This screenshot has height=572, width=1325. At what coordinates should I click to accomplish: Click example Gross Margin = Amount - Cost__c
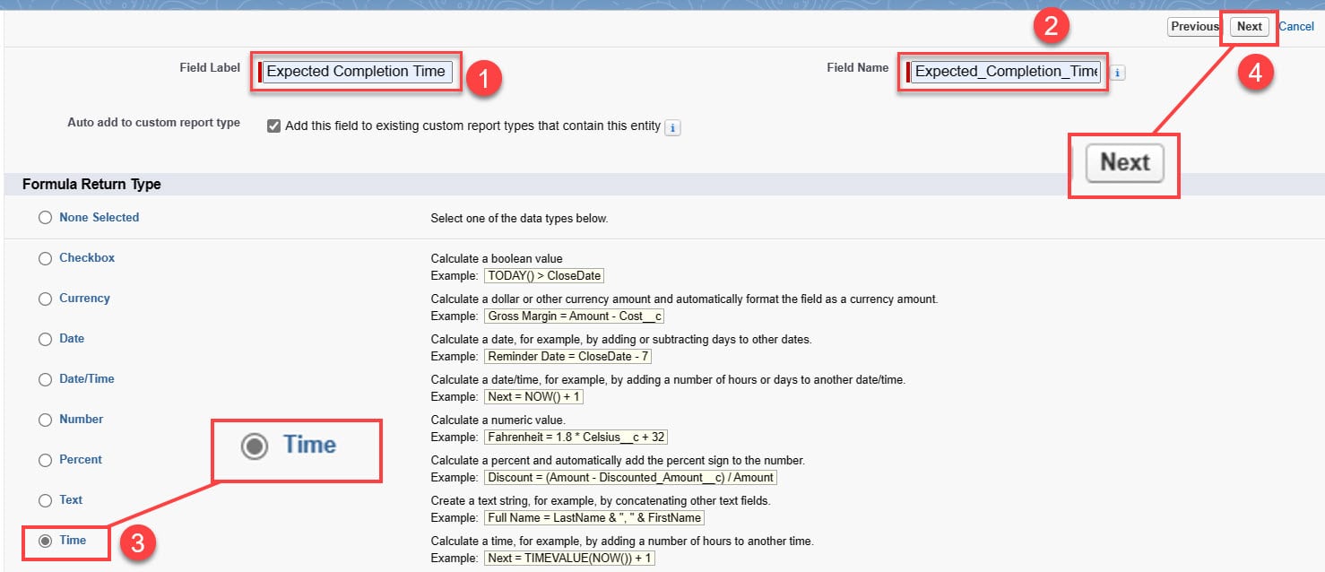tap(574, 316)
